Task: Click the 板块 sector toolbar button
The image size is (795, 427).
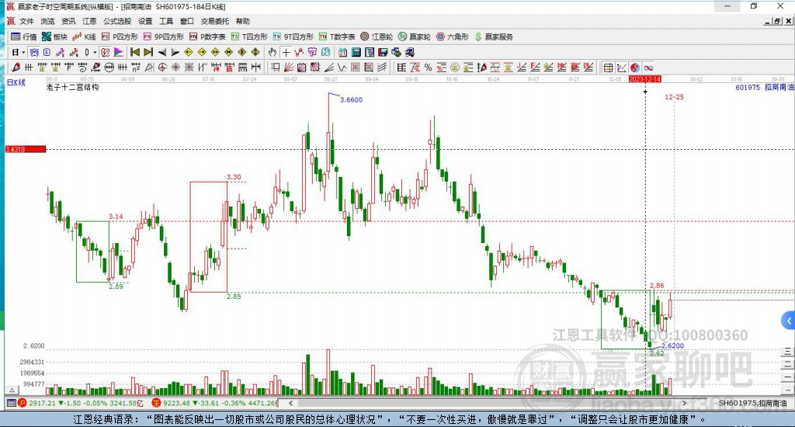Action: [54, 36]
